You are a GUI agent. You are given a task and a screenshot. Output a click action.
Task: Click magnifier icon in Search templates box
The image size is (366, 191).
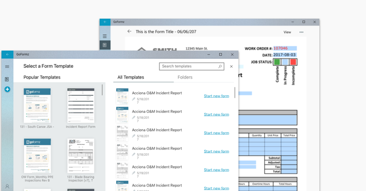point(220,66)
